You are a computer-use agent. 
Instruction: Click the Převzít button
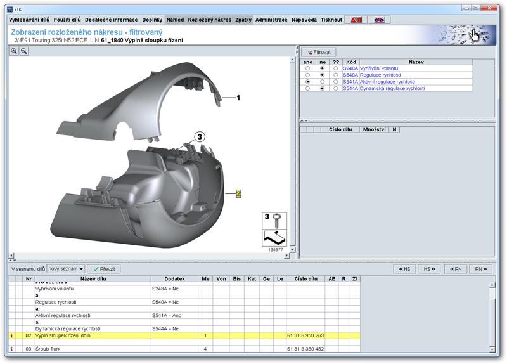(x=104, y=269)
